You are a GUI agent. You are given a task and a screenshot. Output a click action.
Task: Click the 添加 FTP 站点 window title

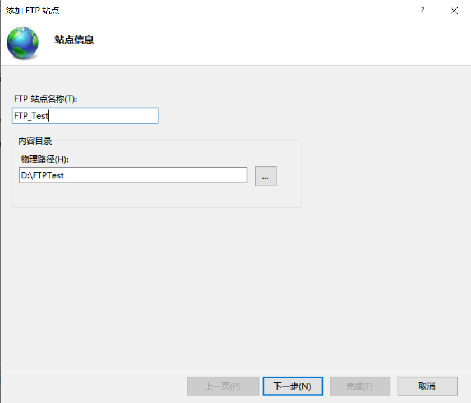[33, 11]
